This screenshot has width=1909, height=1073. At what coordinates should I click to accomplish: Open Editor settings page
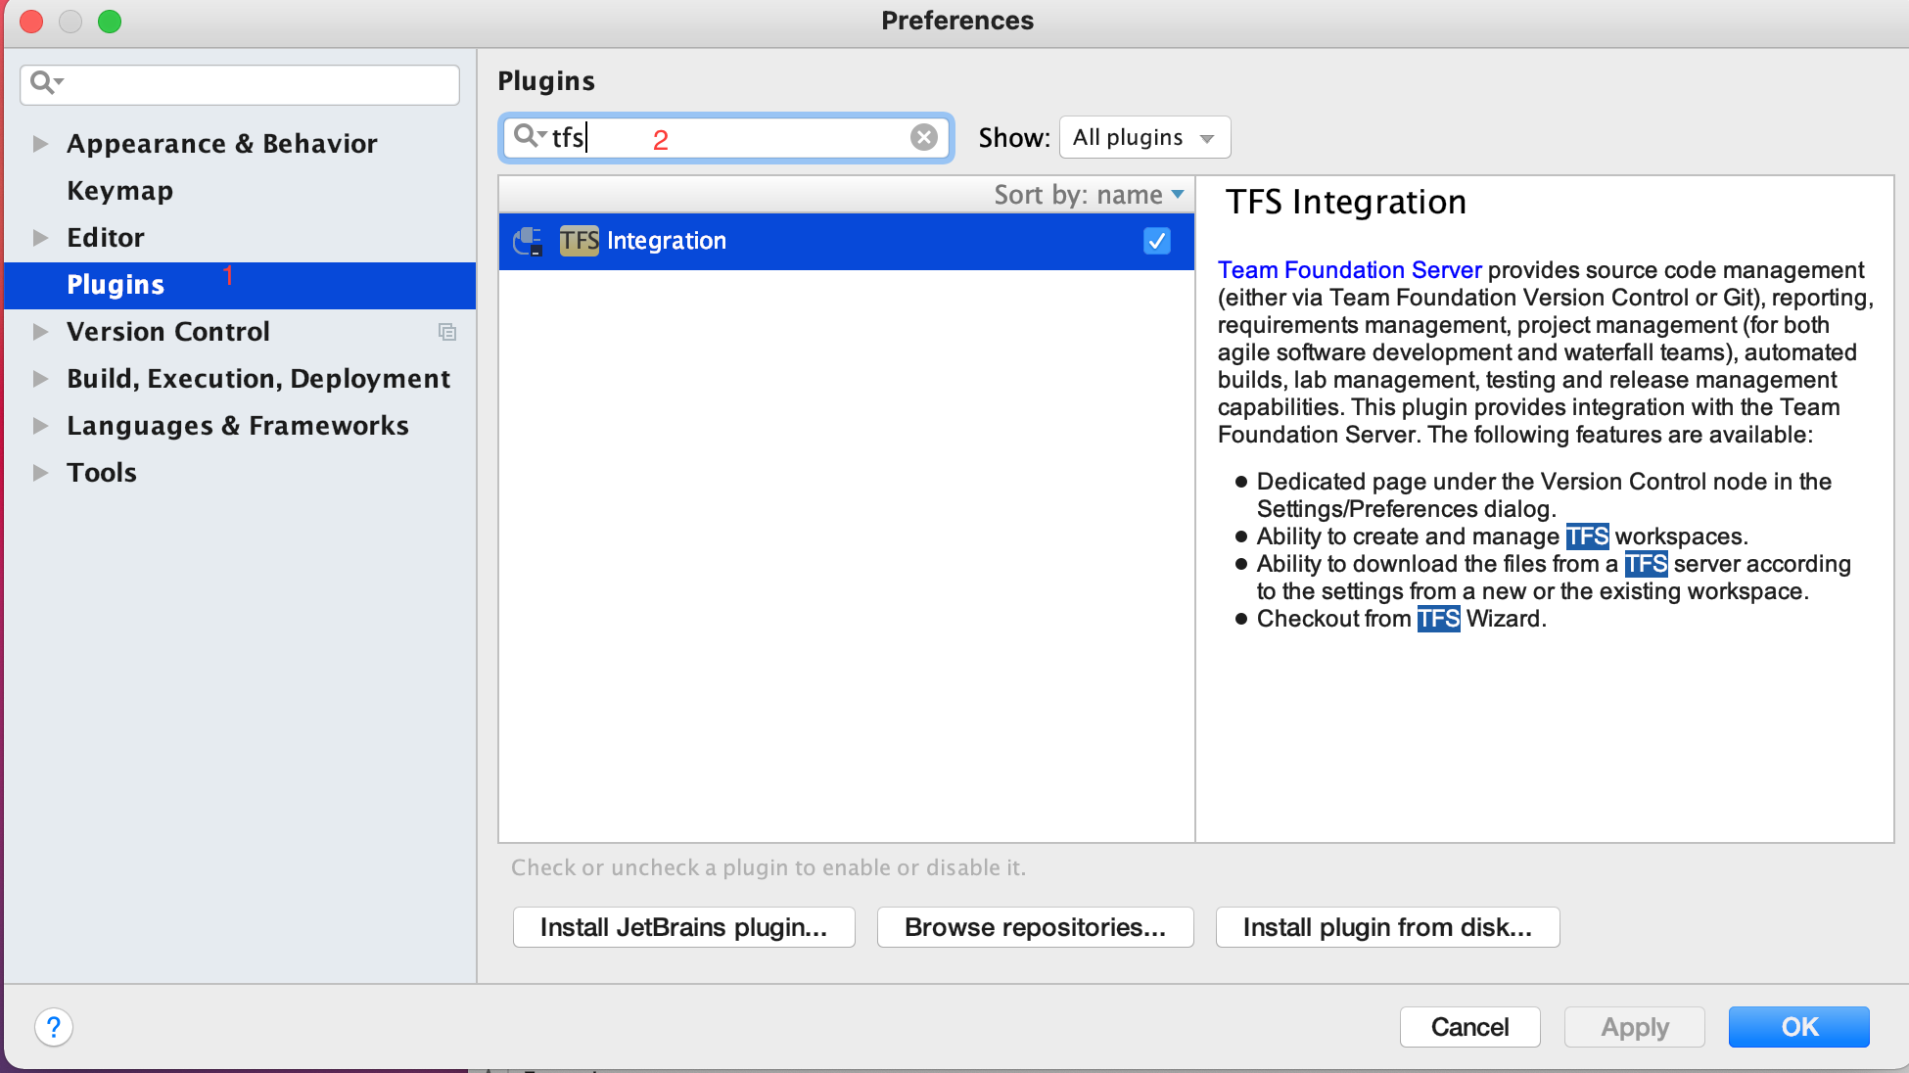pos(106,238)
